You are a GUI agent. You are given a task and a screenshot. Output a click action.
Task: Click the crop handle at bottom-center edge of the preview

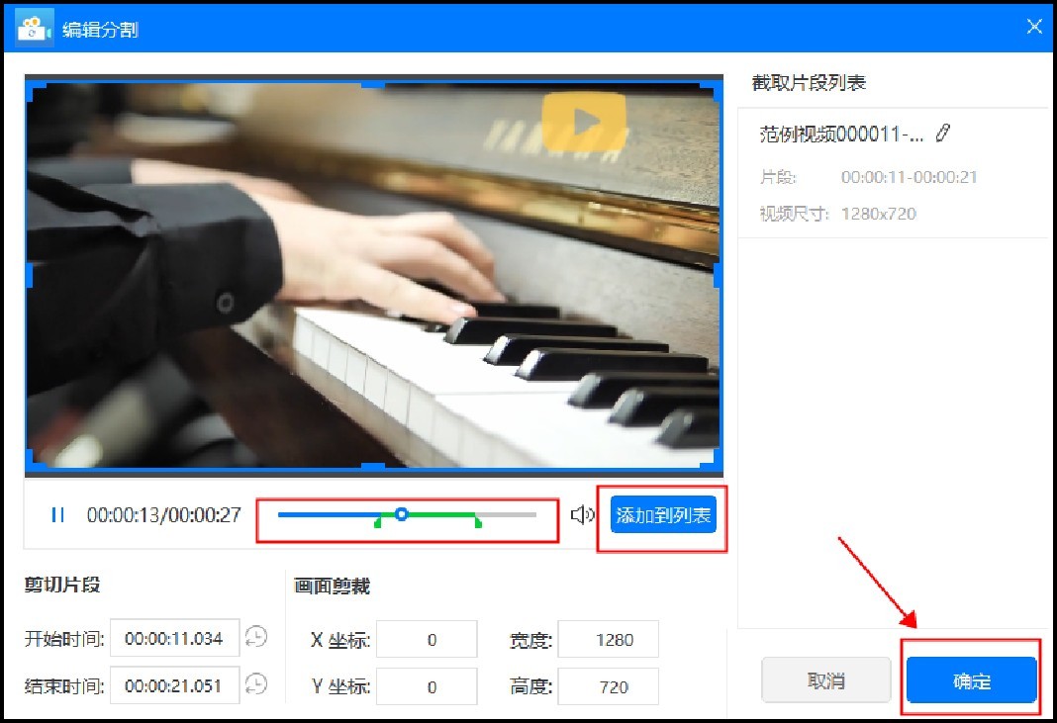(x=373, y=466)
